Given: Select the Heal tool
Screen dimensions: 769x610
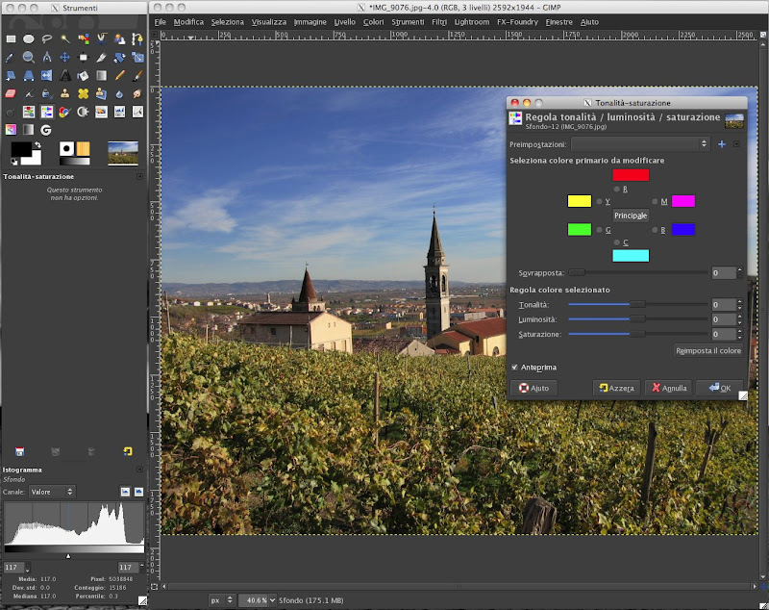Looking at the screenshot, I should coord(84,93).
